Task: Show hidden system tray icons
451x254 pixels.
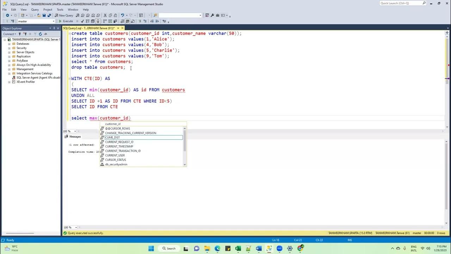Action: [393, 248]
